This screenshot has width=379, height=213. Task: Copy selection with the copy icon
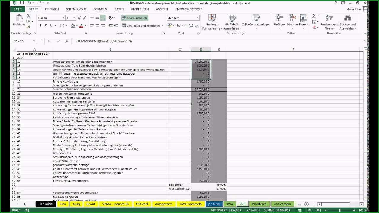point(28,21)
